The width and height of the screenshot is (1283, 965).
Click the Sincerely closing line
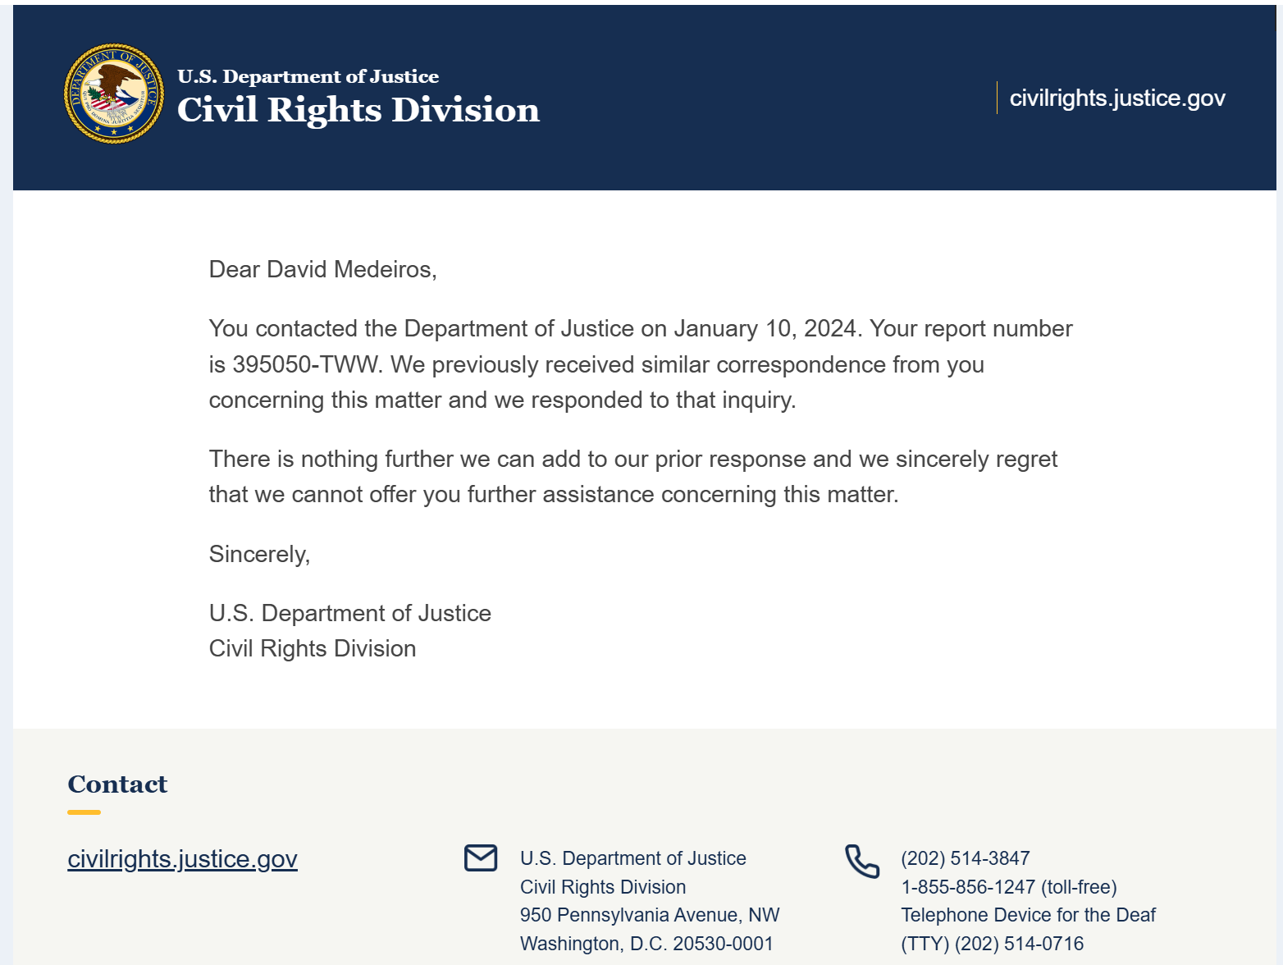click(259, 554)
